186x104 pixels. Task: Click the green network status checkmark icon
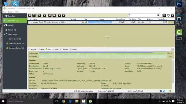pyautogui.click(x=170, y=91)
